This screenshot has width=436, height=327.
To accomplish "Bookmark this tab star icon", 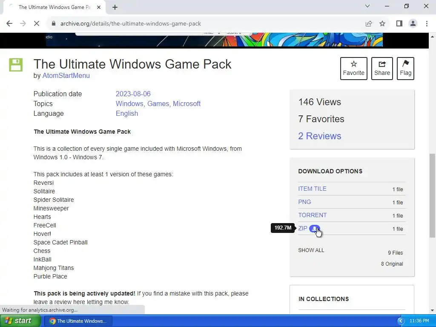I will click(x=382, y=24).
